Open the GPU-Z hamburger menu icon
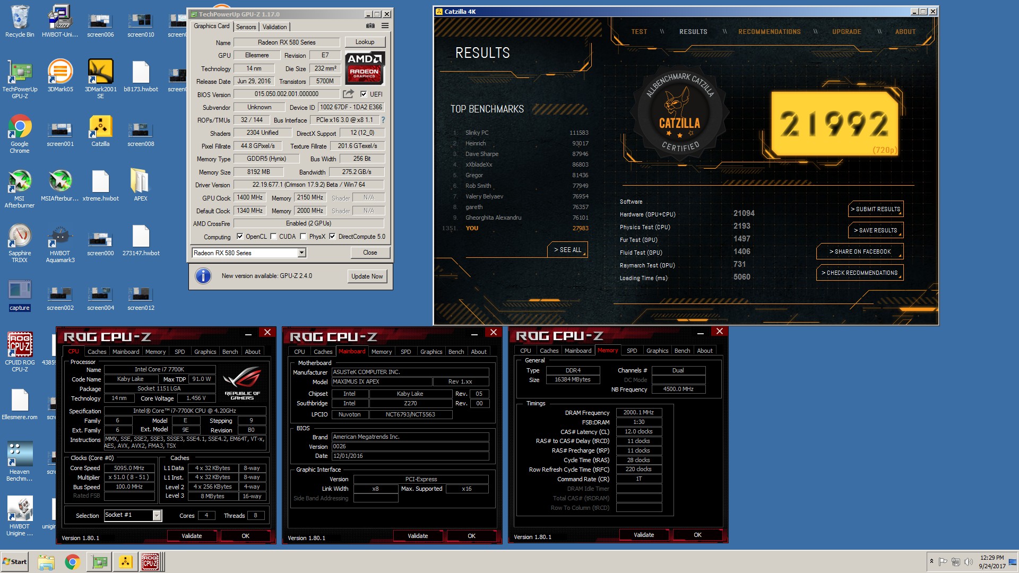Image resolution: width=1019 pixels, height=573 pixels. coord(385,25)
